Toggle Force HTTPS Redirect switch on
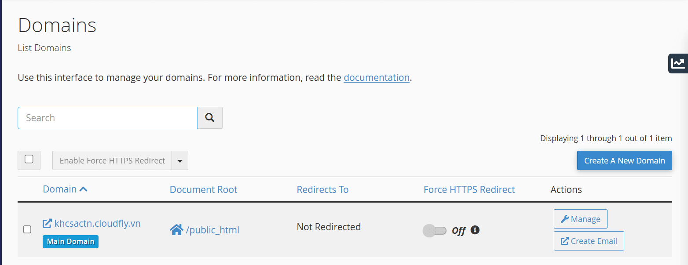This screenshot has height=265, width=688. click(x=434, y=230)
